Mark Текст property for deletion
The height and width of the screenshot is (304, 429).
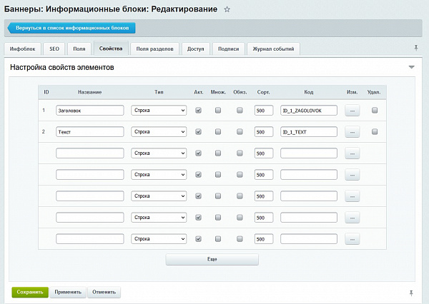tap(375, 131)
